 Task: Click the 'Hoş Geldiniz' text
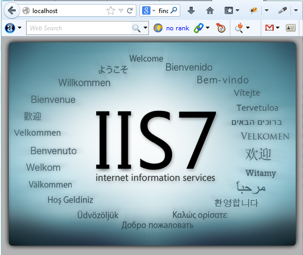(x=71, y=200)
